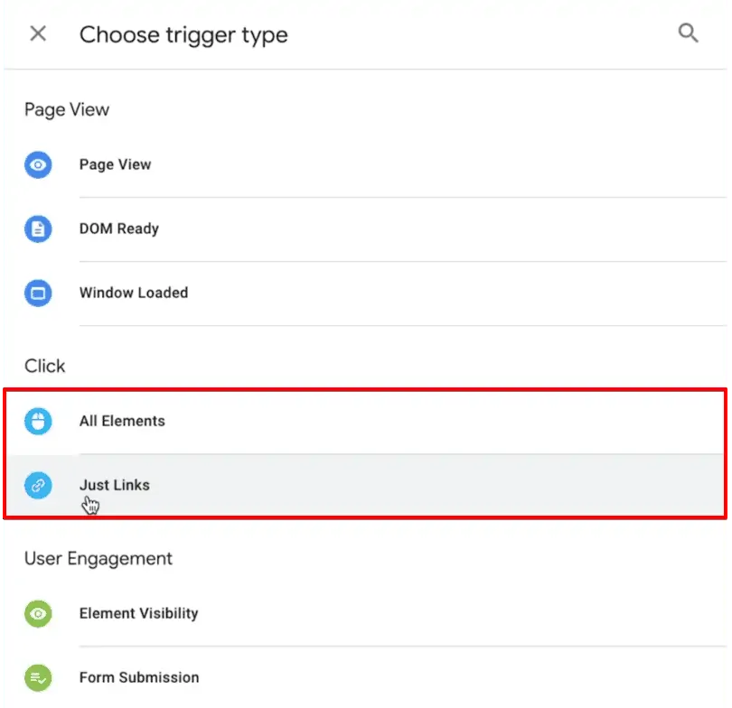
Task: Open the Element Visibility trigger
Action: click(138, 613)
